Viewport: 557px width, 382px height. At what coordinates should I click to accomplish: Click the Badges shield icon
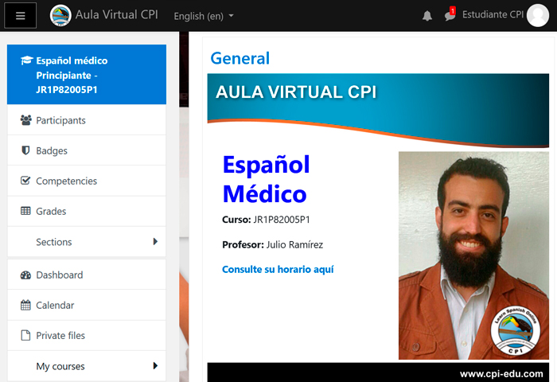coord(25,150)
